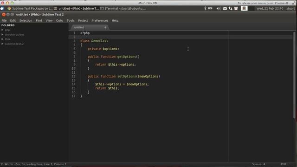Open the Tools menu

click(71, 20)
